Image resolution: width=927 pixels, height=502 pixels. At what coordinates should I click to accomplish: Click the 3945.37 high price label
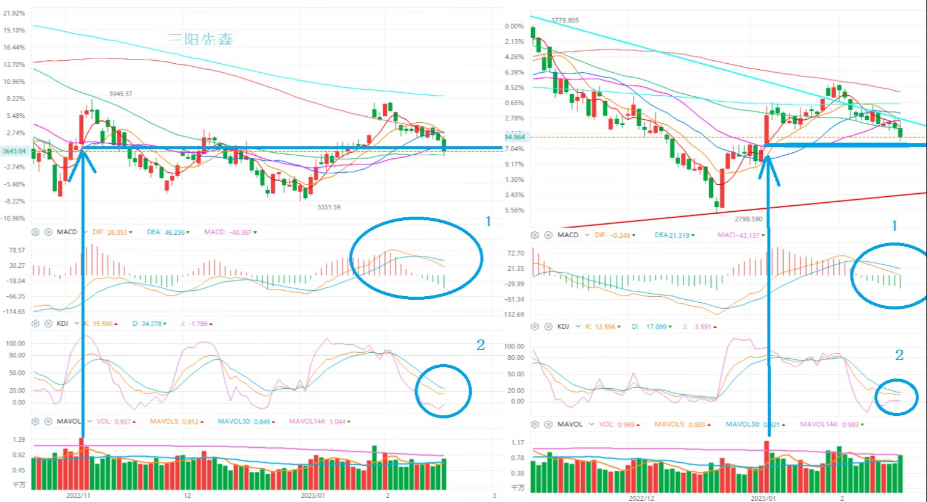click(121, 94)
